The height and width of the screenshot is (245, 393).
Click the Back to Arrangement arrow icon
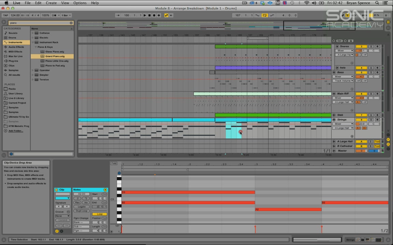[171, 15]
